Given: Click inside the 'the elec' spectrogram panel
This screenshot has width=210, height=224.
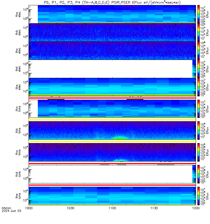Looking at the screenshot, I should [112, 87].
